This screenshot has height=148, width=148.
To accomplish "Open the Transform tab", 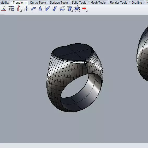I will click(19, 3).
